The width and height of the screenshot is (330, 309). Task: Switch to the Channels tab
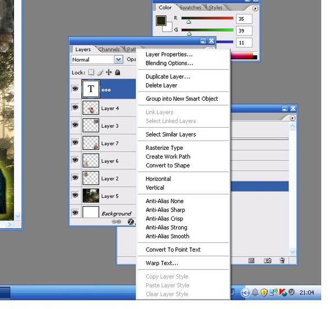point(109,50)
